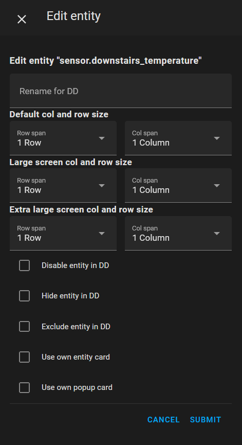Click Large screen Col span arrow icon
This screenshot has width=242, height=445.
(x=217, y=186)
